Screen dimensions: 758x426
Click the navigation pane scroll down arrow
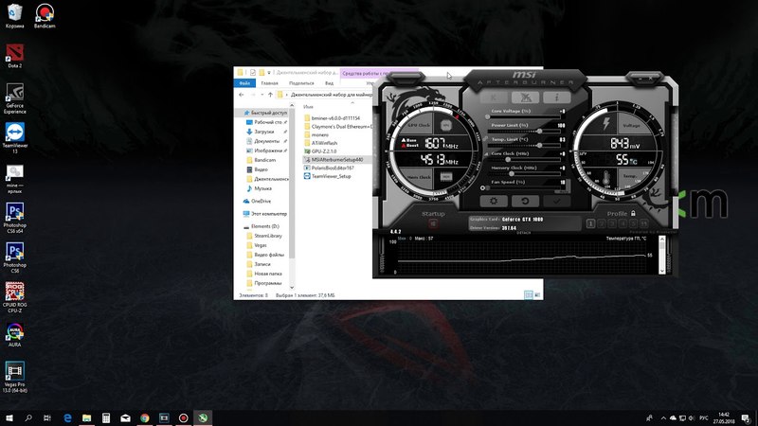[x=292, y=288]
